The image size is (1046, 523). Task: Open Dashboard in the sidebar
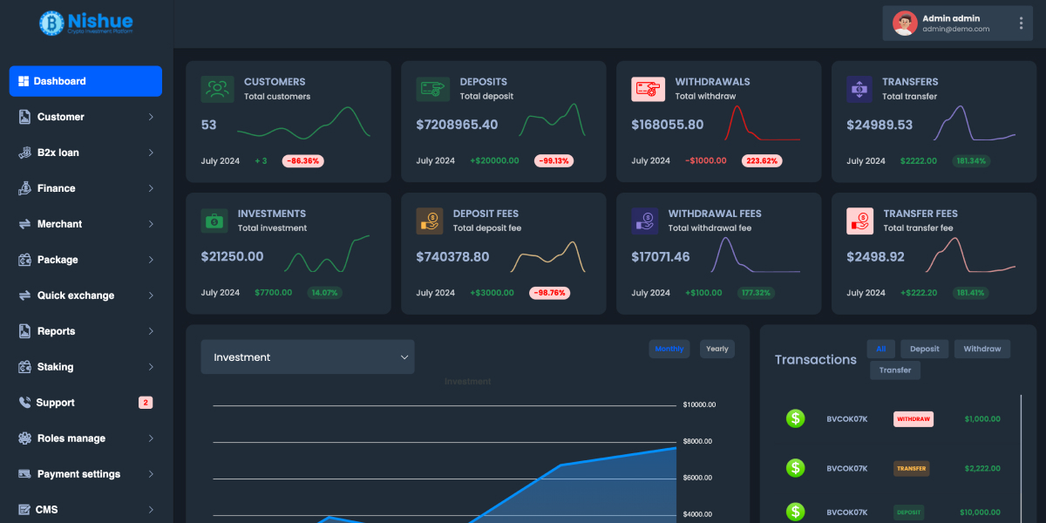coord(85,81)
